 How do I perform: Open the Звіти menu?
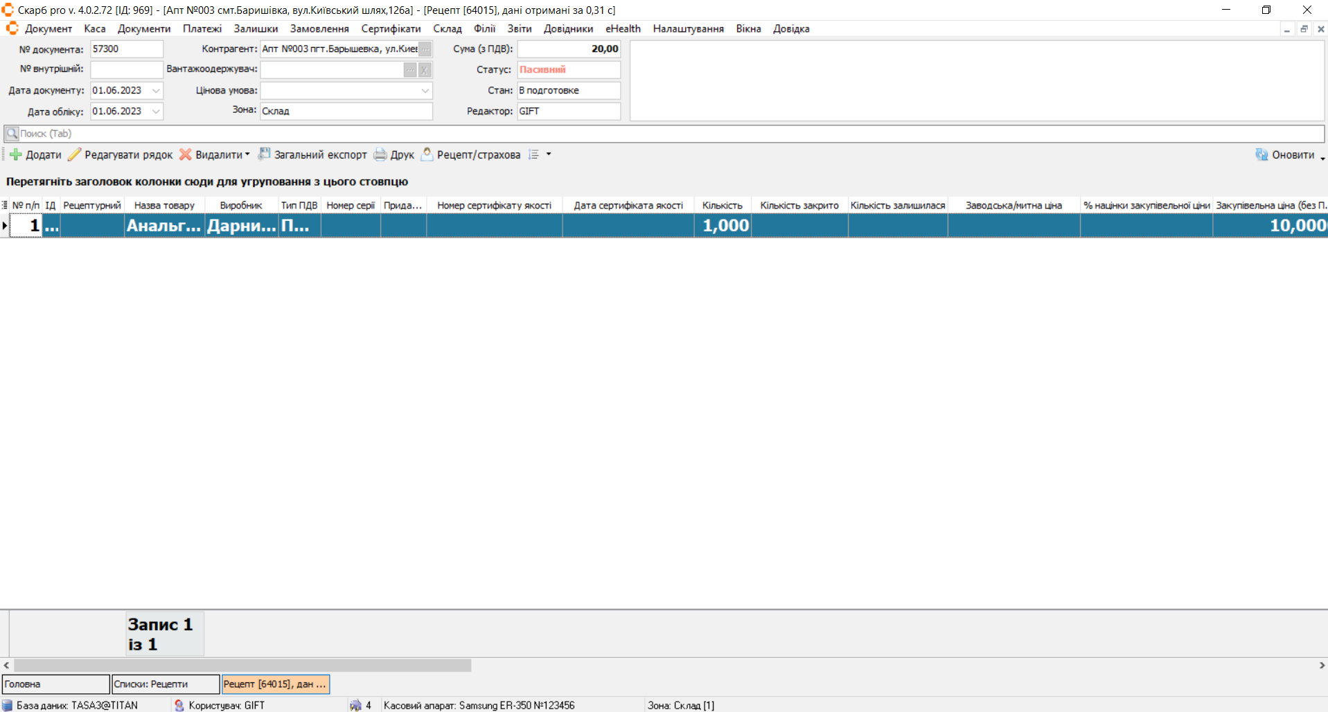519,28
